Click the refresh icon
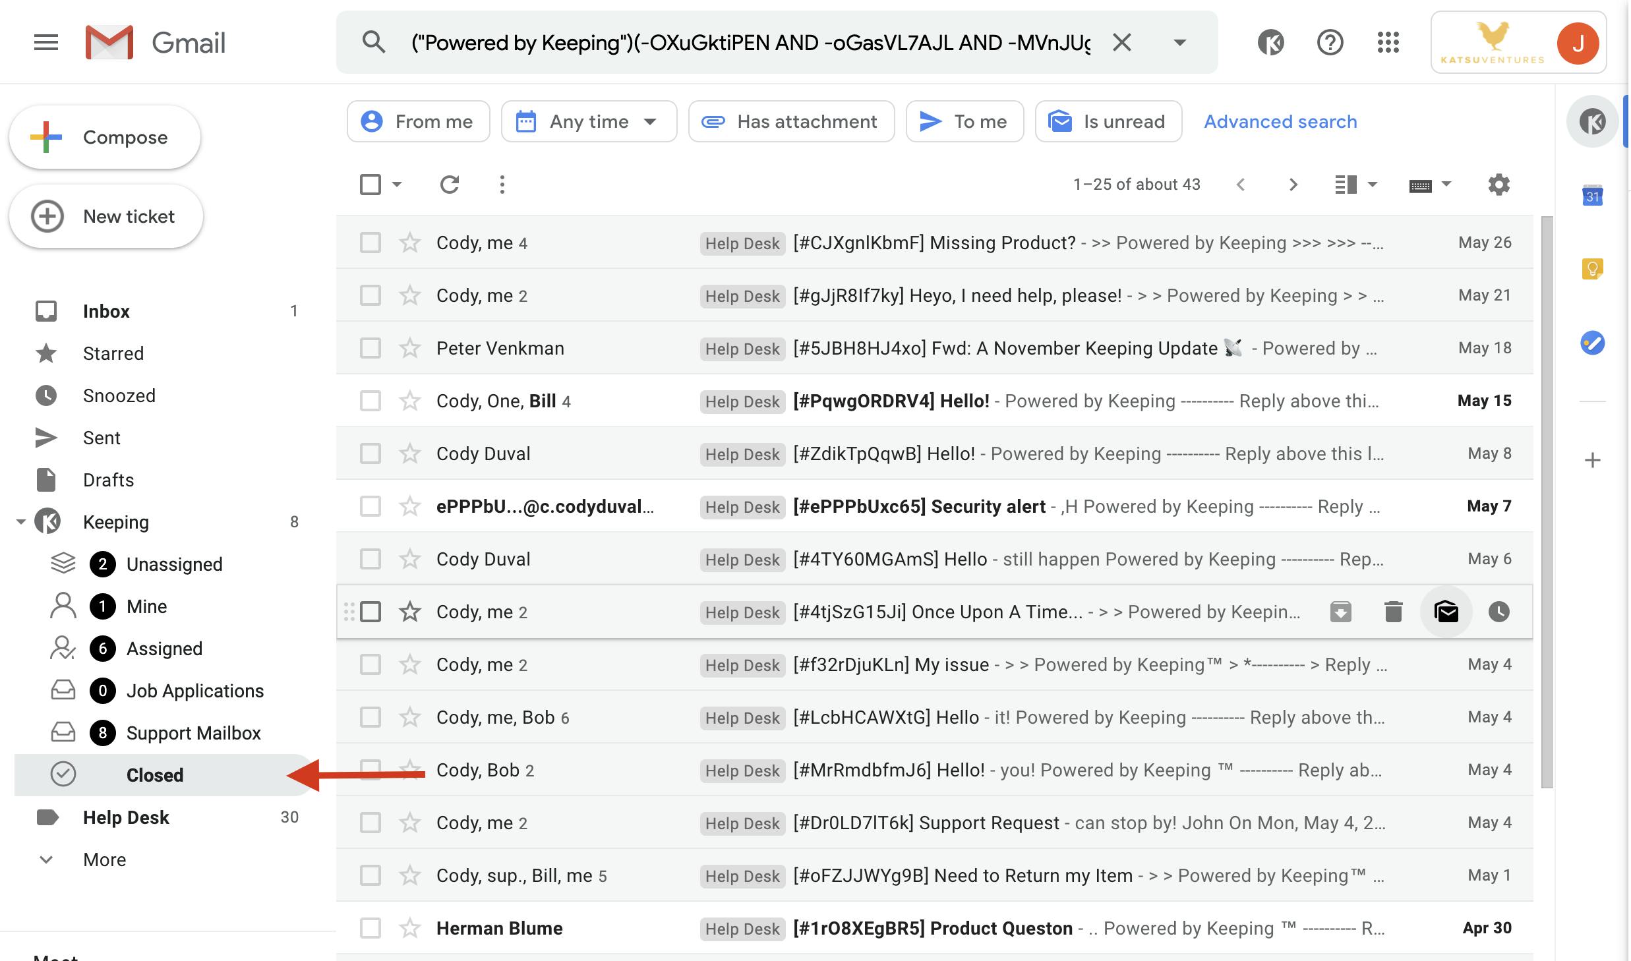The width and height of the screenshot is (1631, 961). point(450,185)
